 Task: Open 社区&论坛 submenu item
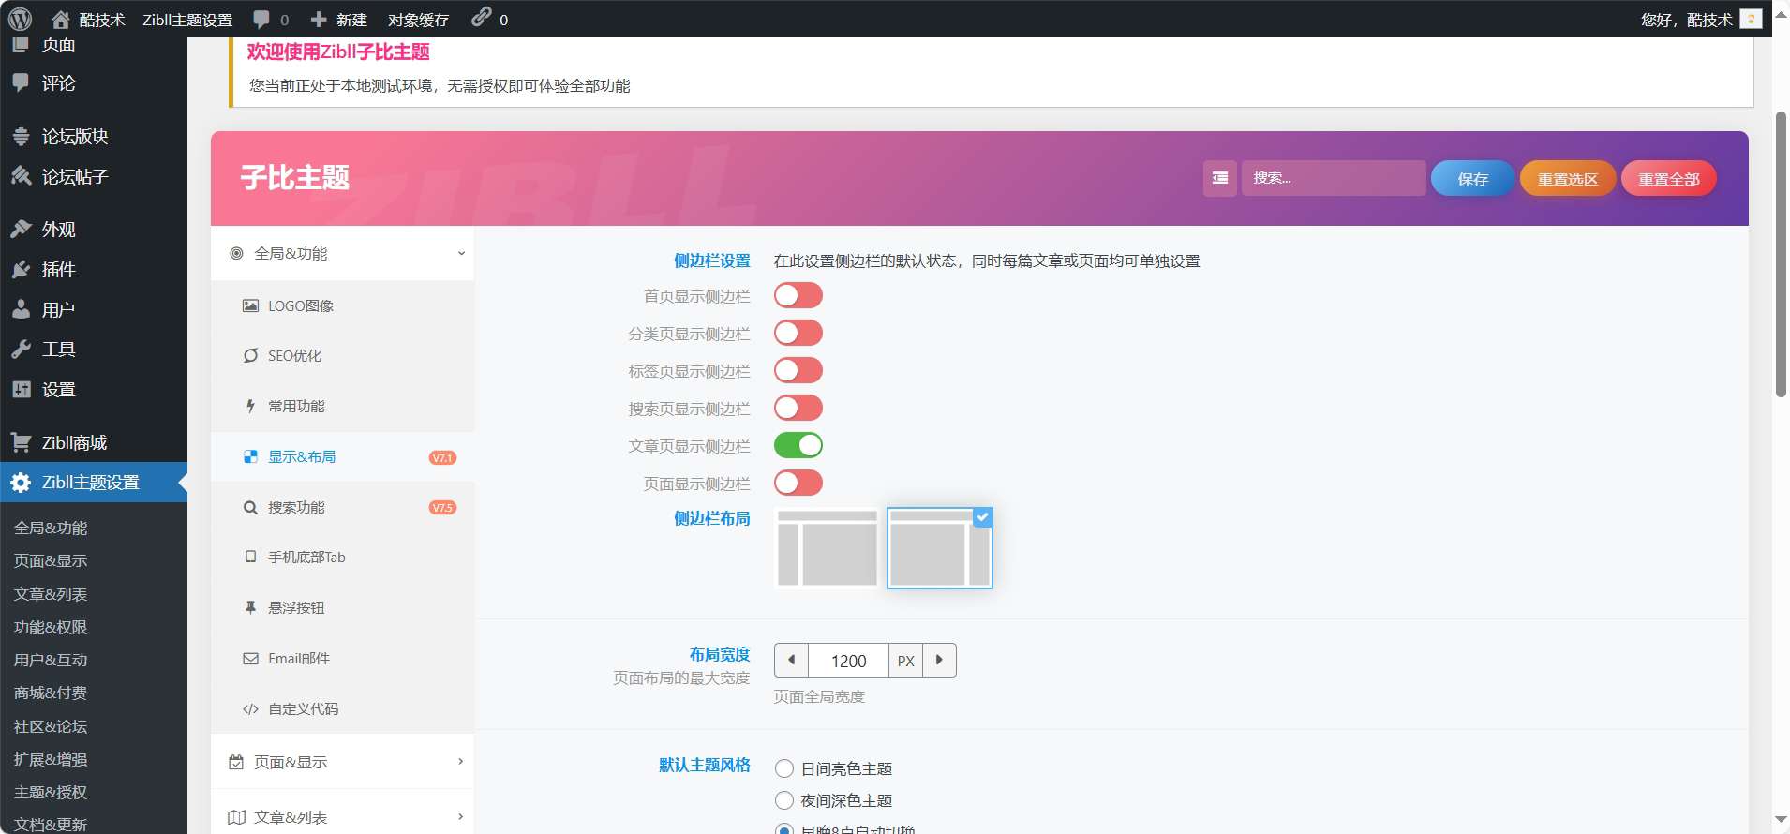[x=51, y=727]
